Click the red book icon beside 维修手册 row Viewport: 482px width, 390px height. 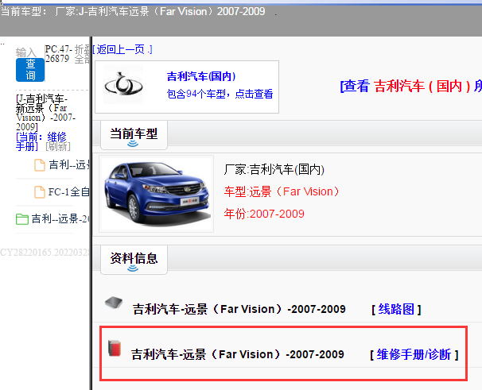pyautogui.click(x=115, y=349)
